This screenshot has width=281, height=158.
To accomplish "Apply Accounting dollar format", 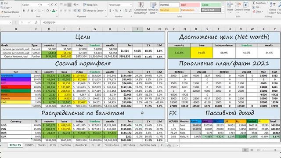I will click(x=110, y=11).
